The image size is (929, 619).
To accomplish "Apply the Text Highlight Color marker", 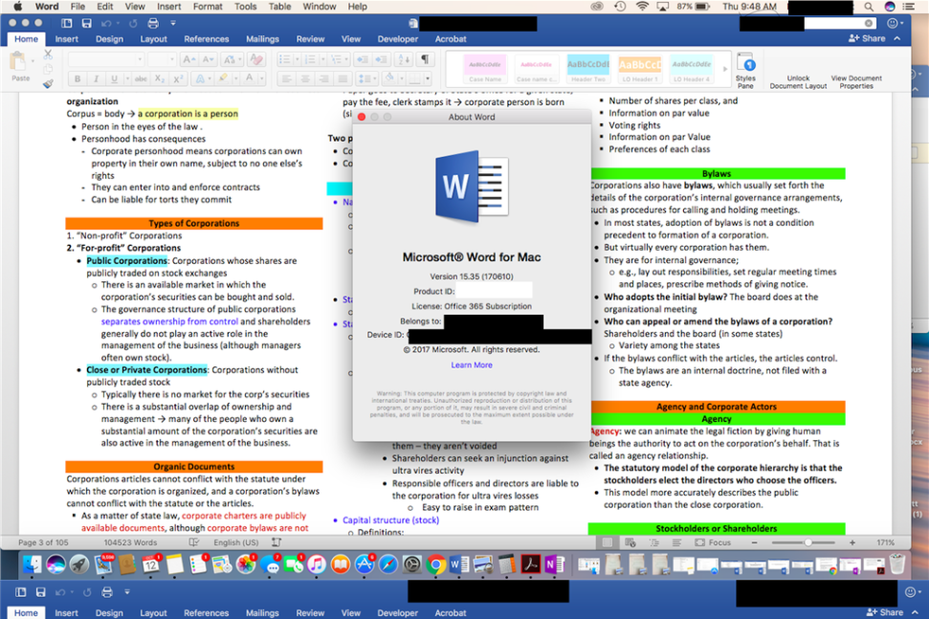I will click(223, 78).
